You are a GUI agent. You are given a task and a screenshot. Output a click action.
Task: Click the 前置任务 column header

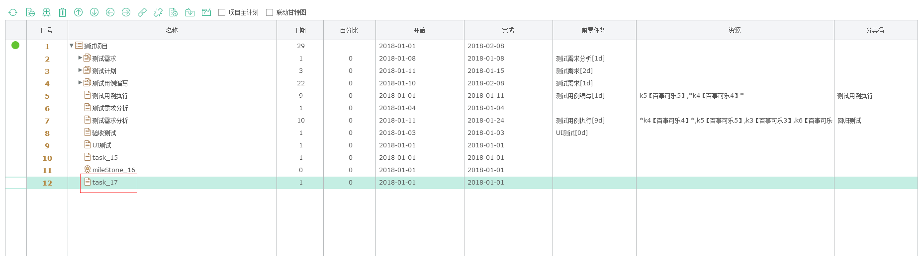594,30
